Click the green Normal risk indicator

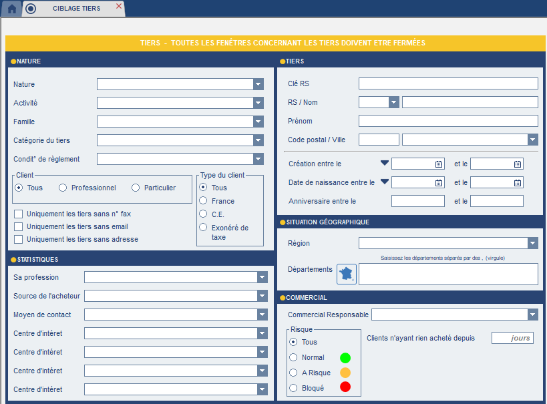(345, 358)
